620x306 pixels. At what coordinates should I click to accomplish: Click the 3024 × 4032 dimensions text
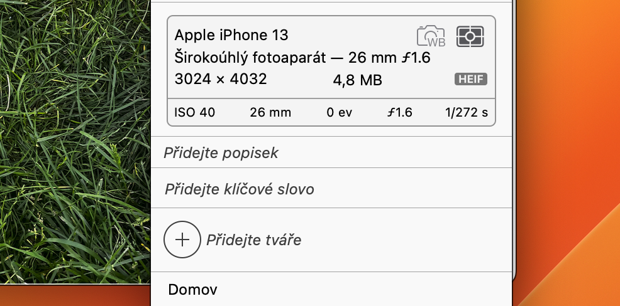(x=221, y=80)
